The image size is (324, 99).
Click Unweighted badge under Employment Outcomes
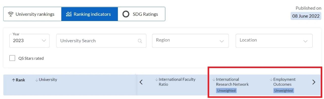click(283, 91)
